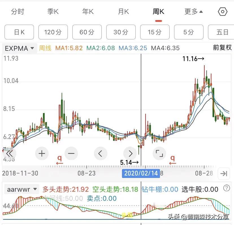
Task: Move chart right with single chevron
Action: [x=130, y=154]
